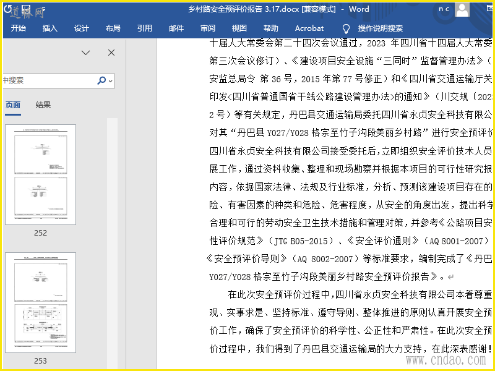The image size is (495, 371).
Task: Expand navigation pane options chevron
Action: [x=85, y=53]
